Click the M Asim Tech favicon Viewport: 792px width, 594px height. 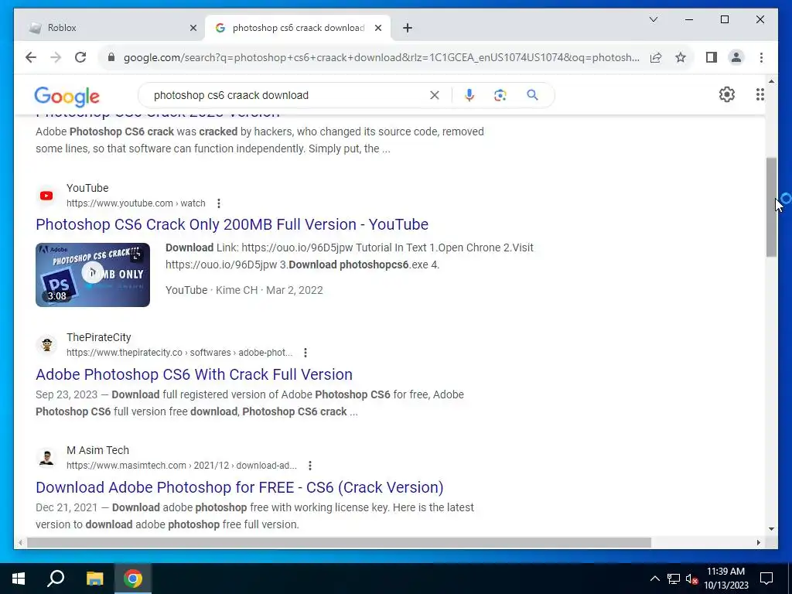pyautogui.click(x=46, y=458)
